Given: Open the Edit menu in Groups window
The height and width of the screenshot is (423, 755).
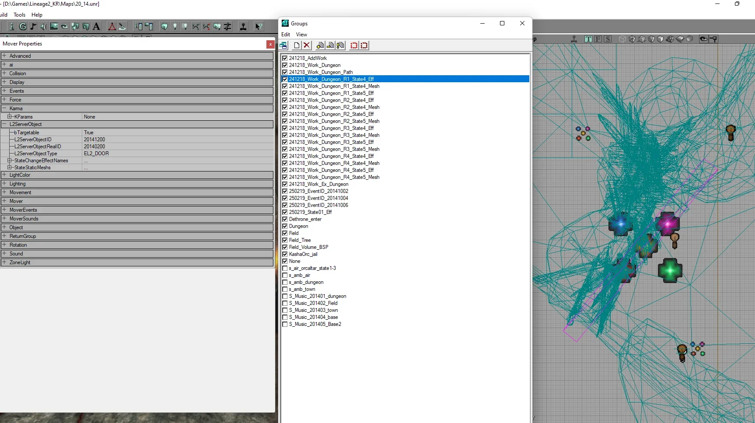Looking at the screenshot, I should pos(286,35).
